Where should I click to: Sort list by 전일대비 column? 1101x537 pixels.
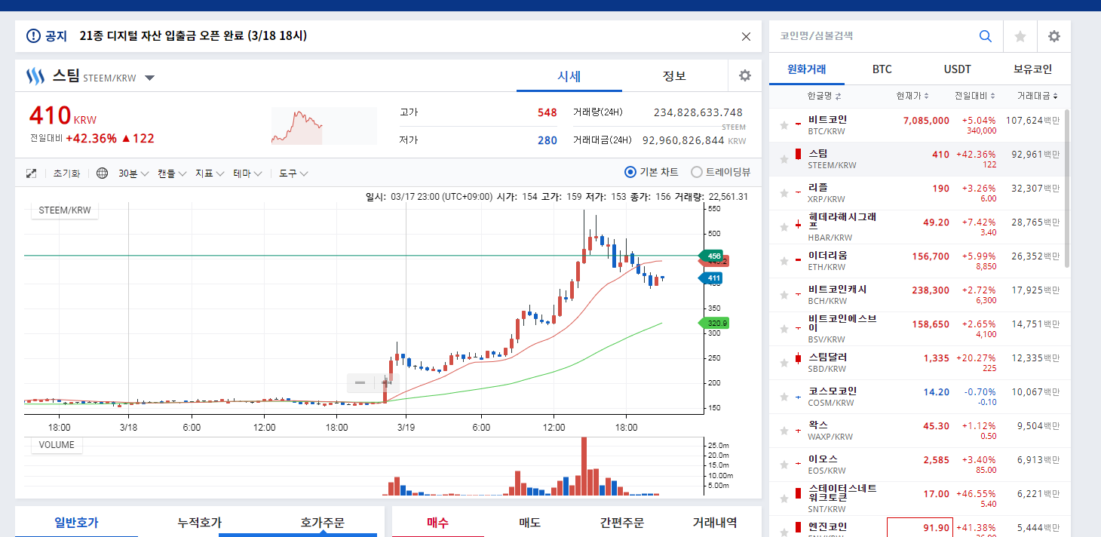975,96
